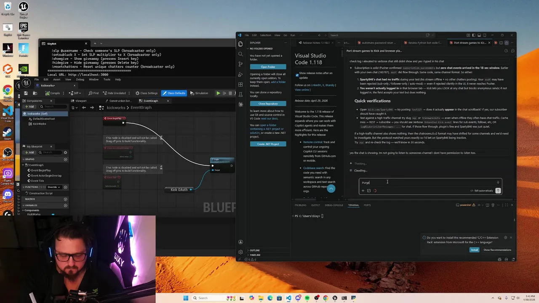This screenshot has height=303, width=539.
Task: Click notification gear icon on C++ prompt
Action: (x=505, y=238)
